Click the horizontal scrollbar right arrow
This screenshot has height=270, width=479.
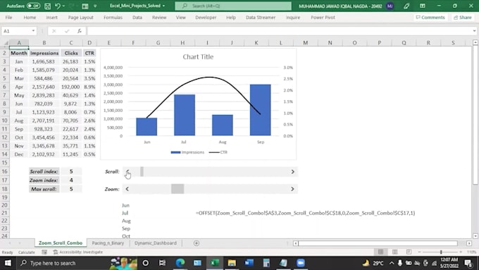[469, 243]
